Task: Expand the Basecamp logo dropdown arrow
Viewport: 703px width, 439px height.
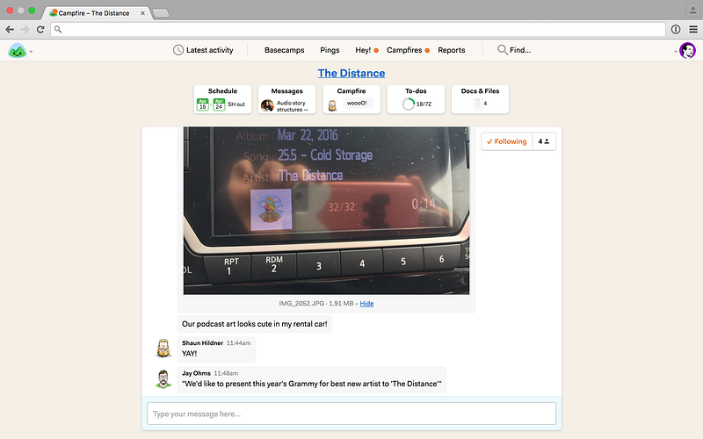Action: (31, 52)
